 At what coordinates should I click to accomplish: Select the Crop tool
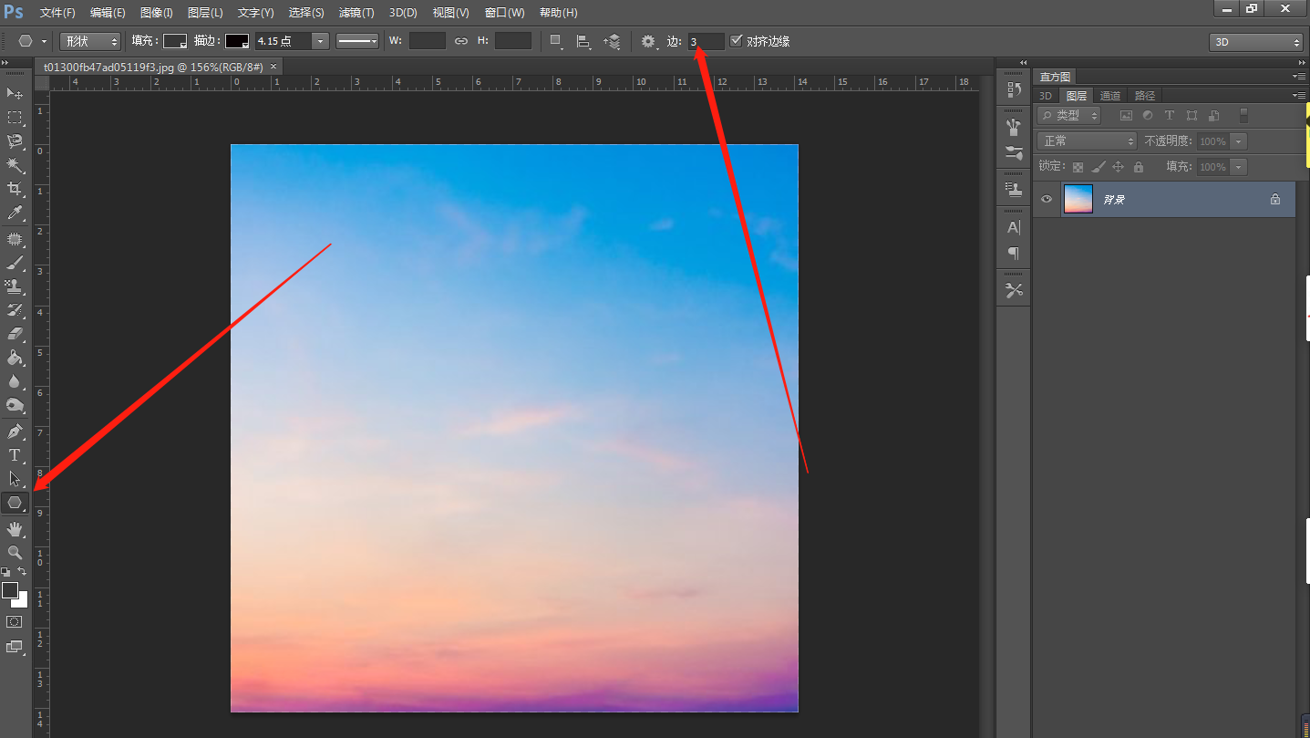(15, 189)
